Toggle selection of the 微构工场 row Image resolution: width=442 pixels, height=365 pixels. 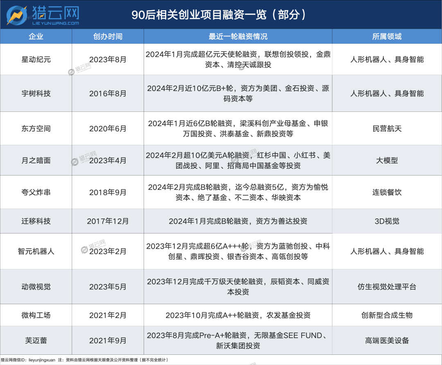coord(36,315)
